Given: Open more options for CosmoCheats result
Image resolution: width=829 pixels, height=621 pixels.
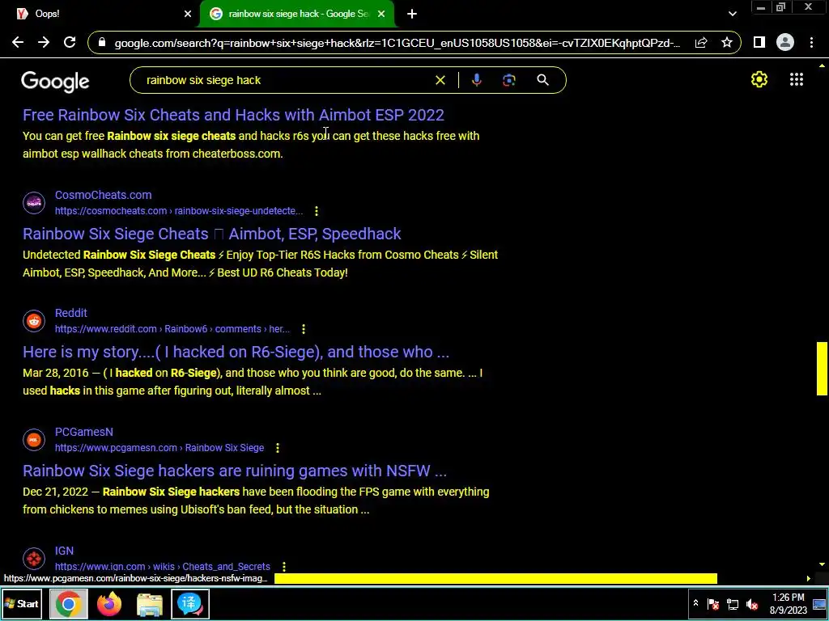Looking at the screenshot, I should point(317,211).
